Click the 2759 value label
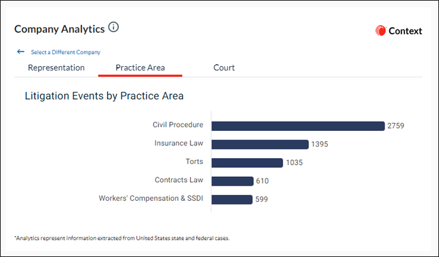The width and height of the screenshot is (439, 257). (395, 126)
